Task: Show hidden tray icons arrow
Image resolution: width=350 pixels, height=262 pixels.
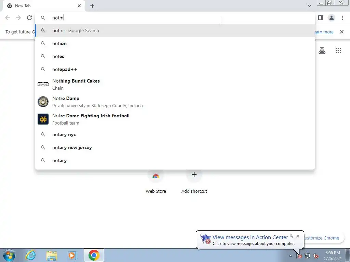Action: [291, 256]
